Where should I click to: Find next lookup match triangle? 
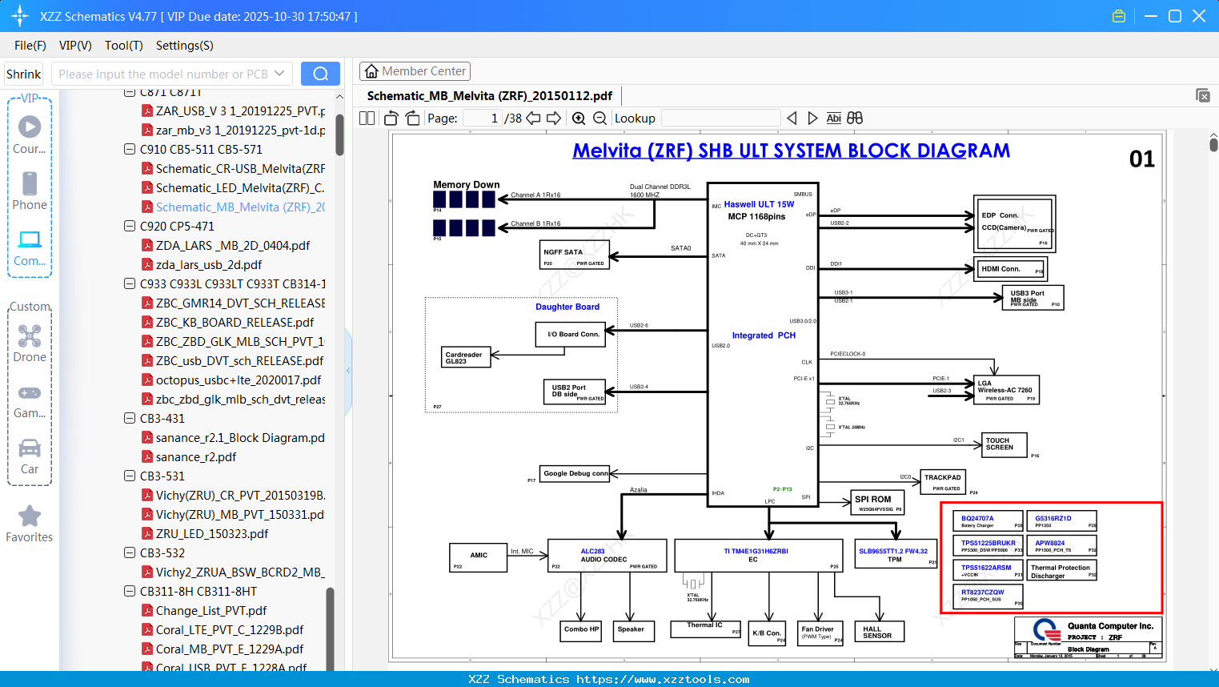812,119
